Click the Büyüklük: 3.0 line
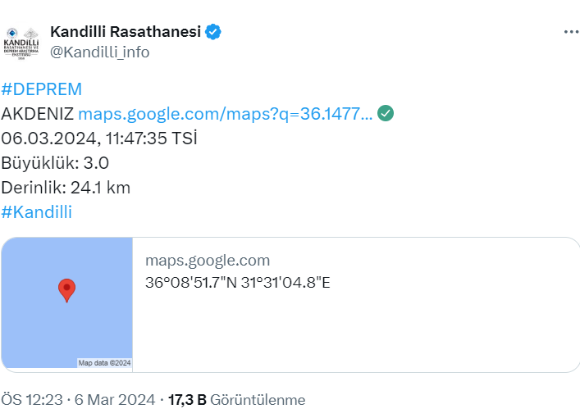This screenshot has height=418, width=580. (55, 162)
